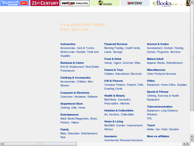Open the Vitamins link
The height and width of the screenshot is (146, 194).
125,103
